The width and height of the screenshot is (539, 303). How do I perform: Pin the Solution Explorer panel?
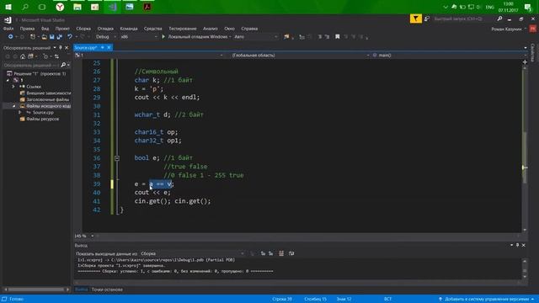(x=61, y=48)
